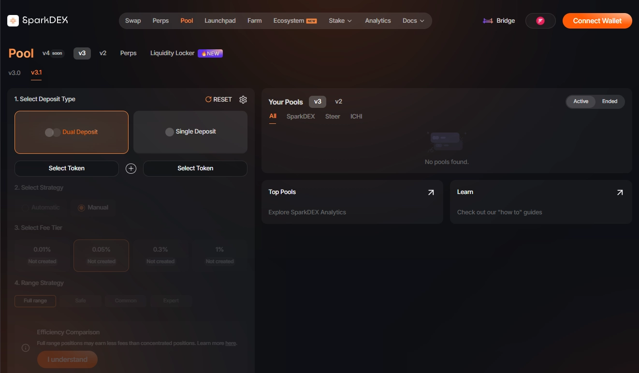Image resolution: width=639 pixels, height=373 pixels.
Task: Expand the Stake dropdown menu
Action: pos(340,21)
